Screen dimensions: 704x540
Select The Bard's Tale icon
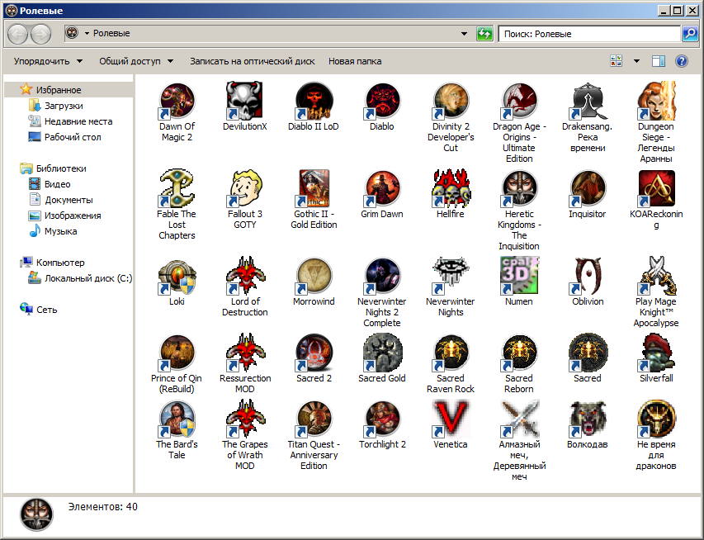(x=177, y=419)
